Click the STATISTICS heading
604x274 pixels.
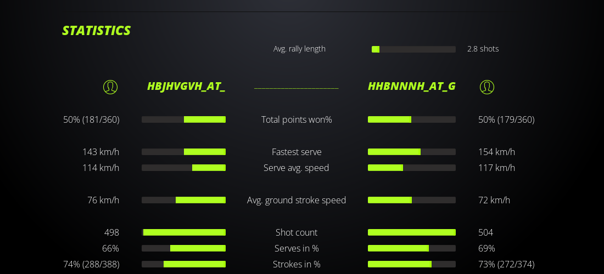pos(96,31)
